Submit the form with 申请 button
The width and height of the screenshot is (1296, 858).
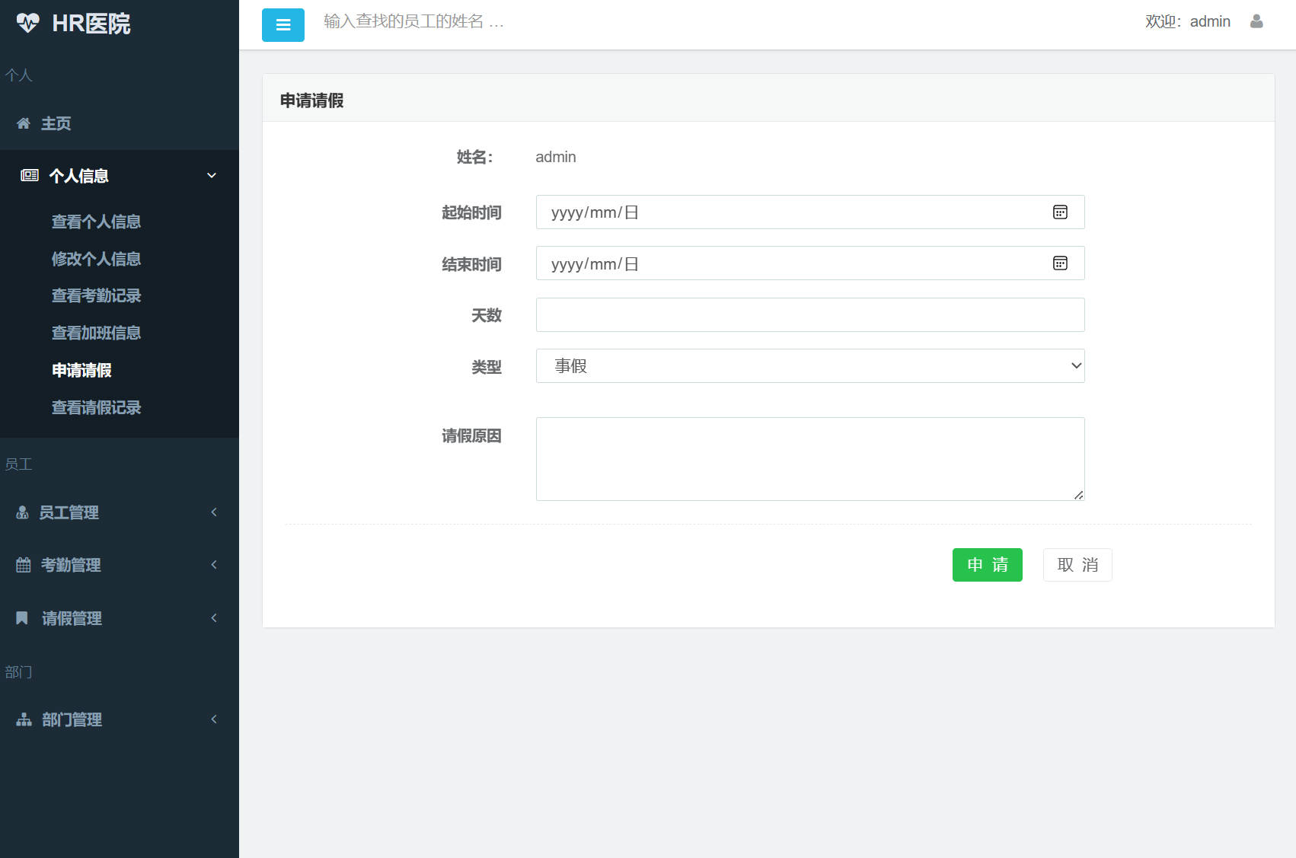pos(988,565)
